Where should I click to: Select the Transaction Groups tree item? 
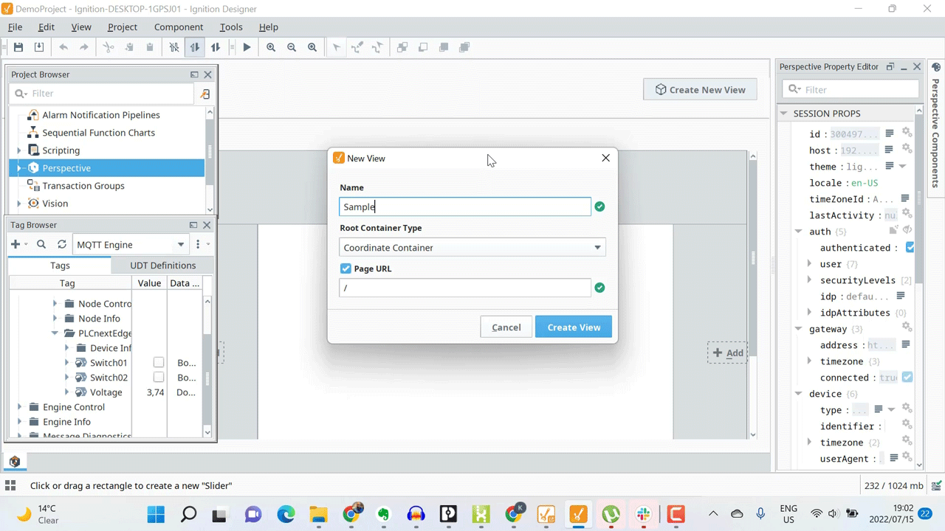[x=83, y=186]
